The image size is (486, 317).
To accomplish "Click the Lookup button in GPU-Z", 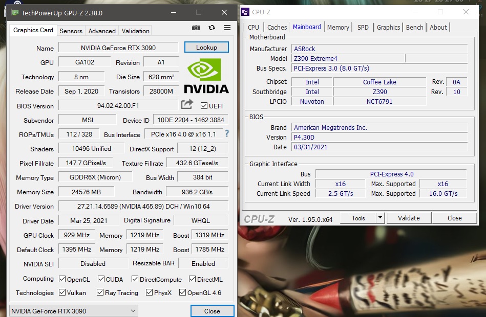I will [206, 48].
